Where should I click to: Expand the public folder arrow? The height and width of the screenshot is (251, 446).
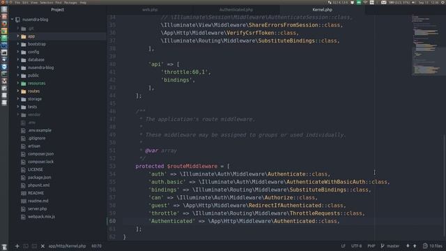coord(18,75)
